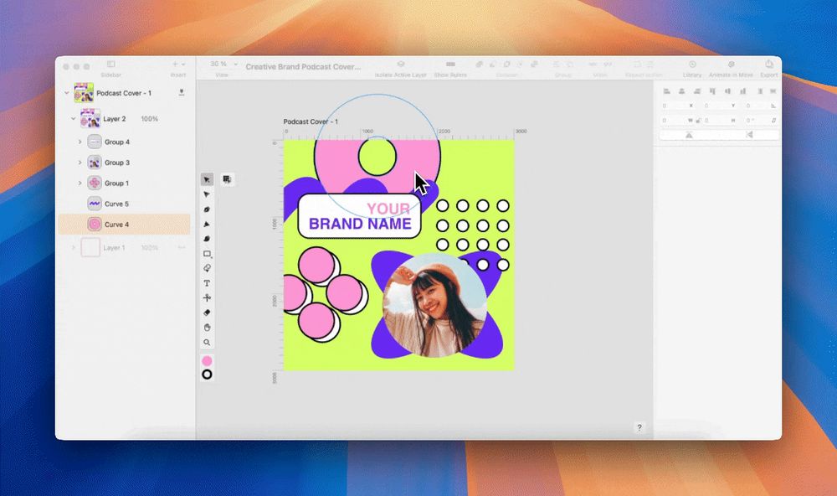837x496 pixels.
Task: Select the Layer 2 row
Action: click(124, 119)
